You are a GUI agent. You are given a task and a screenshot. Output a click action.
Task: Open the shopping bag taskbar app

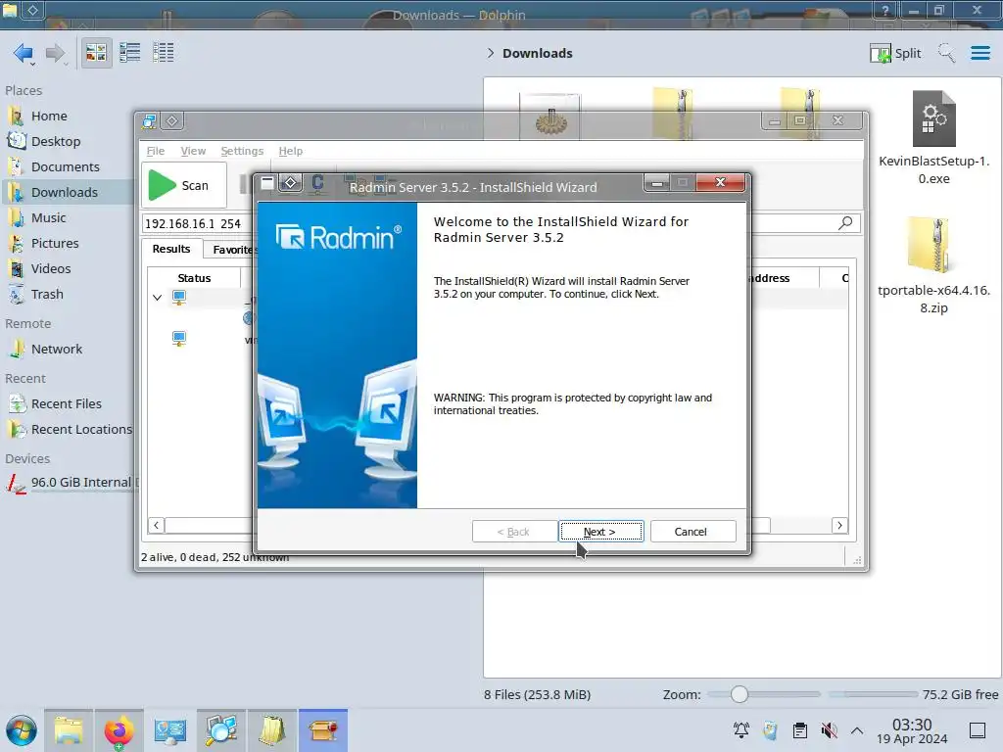(272, 730)
